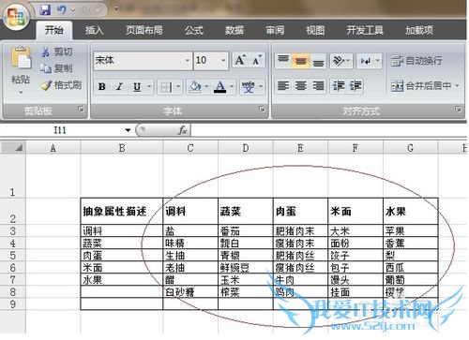Click the fx insert function button

pyautogui.click(x=183, y=130)
